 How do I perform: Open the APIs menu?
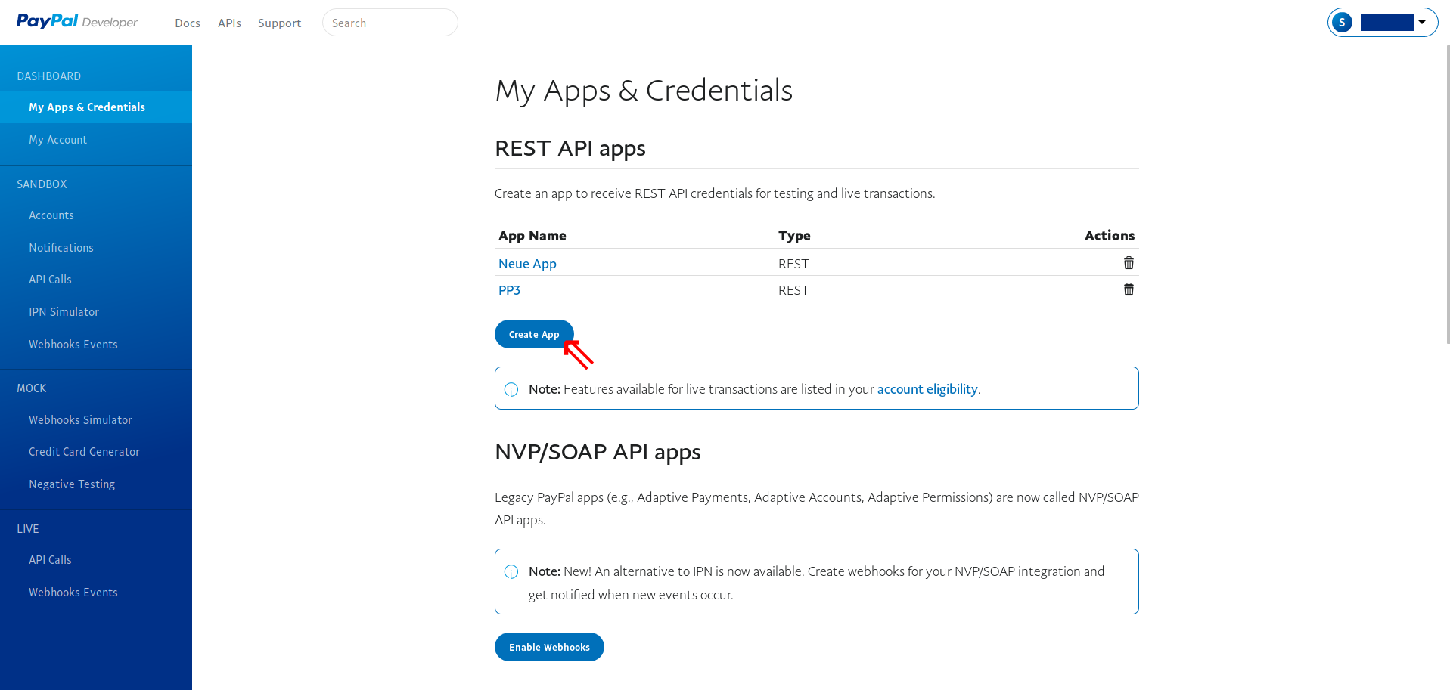(x=229, y=23)
